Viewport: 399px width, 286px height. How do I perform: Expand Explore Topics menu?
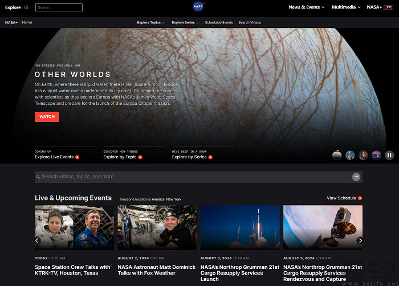[x=150, y=23]
